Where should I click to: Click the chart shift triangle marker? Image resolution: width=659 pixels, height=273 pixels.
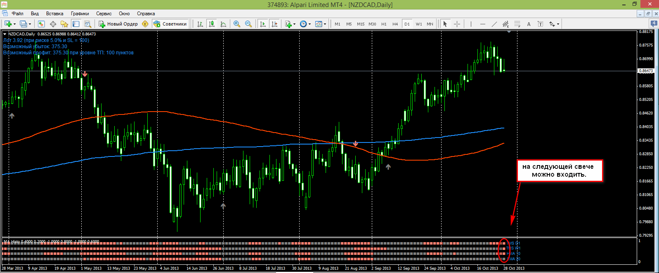[x=509, y=32]
